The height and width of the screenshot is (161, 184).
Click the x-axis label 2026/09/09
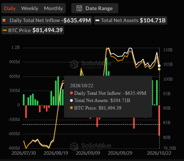pos(88,153)
